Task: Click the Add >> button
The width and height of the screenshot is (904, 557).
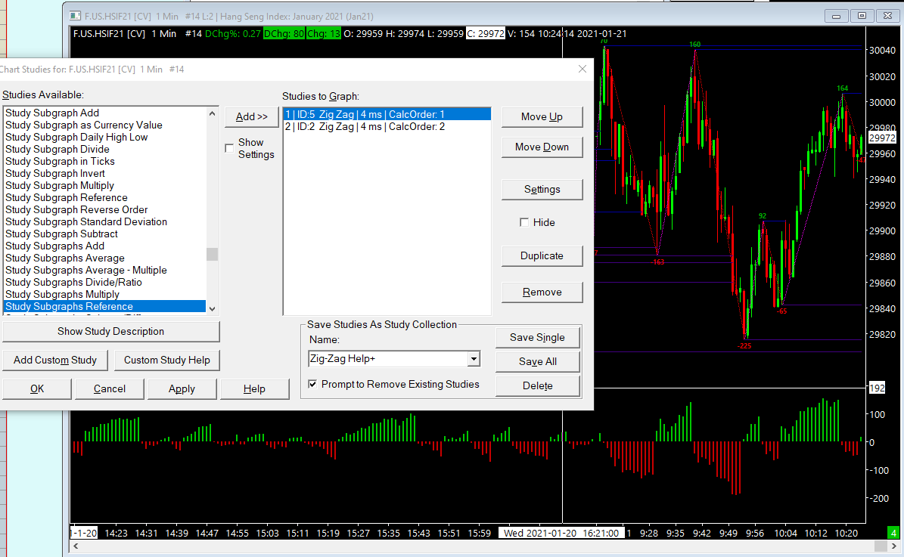Action: click(252, 116)
